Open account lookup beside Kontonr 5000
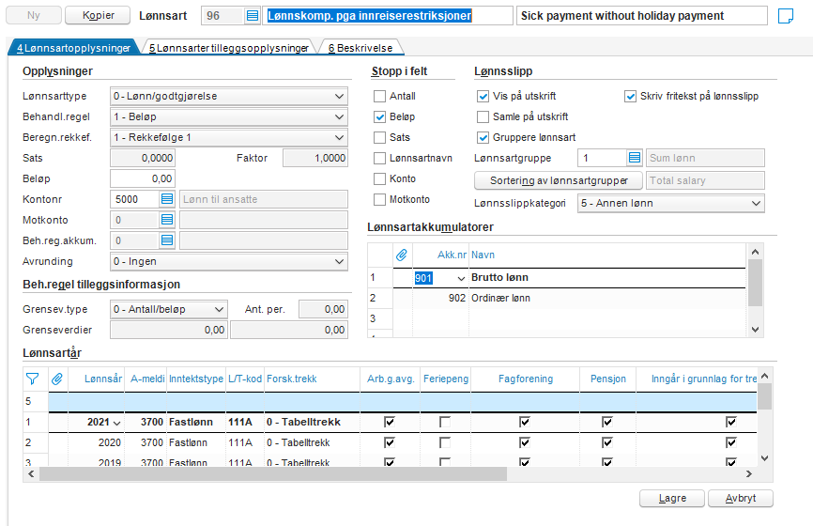813x526 pixels. tap(167, 199)
